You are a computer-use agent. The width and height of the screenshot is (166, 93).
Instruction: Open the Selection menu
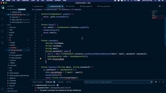(x=25, y=1)
